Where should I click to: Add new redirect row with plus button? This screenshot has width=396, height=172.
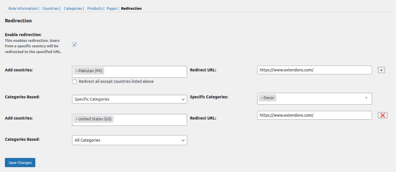(381, 70)
